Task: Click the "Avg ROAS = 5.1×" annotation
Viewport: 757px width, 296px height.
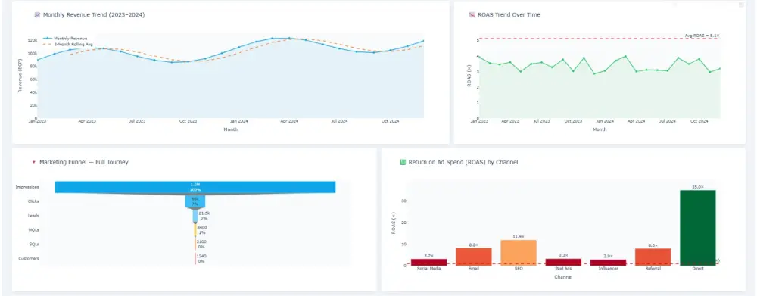Action: [x=702, y=36]
